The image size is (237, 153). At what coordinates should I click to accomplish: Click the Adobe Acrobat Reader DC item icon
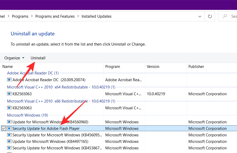pyautogui.click(x=9, y=80)
